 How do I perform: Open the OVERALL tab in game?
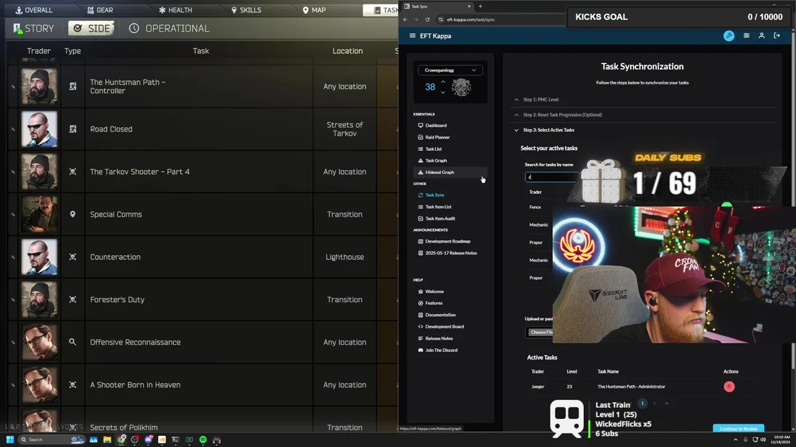[x=34, y=10]
